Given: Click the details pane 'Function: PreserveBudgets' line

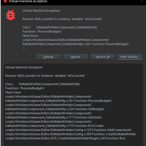Looking at the screenshot, I should [25, 88].
